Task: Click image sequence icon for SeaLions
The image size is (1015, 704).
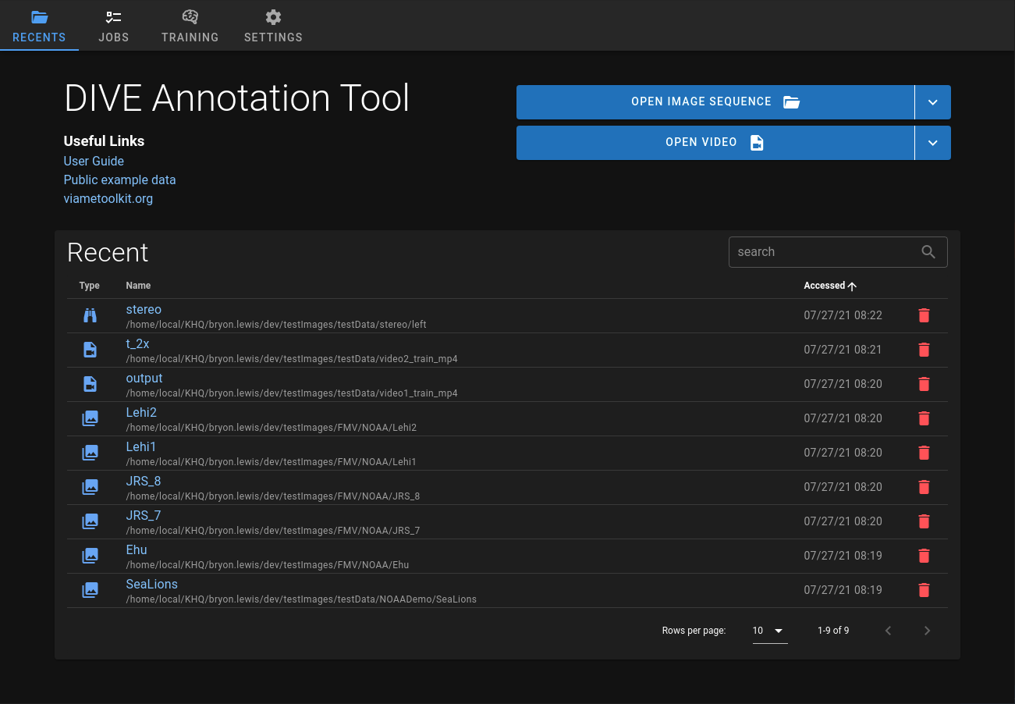Action: point(90,590)
